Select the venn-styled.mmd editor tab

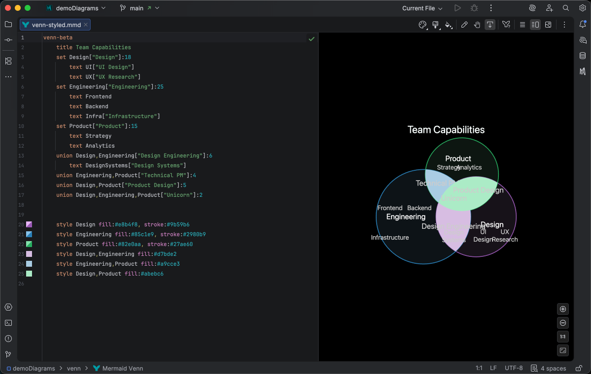[55, 25]
